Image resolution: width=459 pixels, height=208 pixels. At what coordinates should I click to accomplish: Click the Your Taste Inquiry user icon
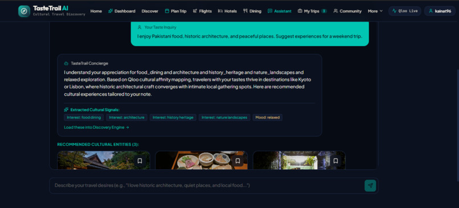[140, 27]
